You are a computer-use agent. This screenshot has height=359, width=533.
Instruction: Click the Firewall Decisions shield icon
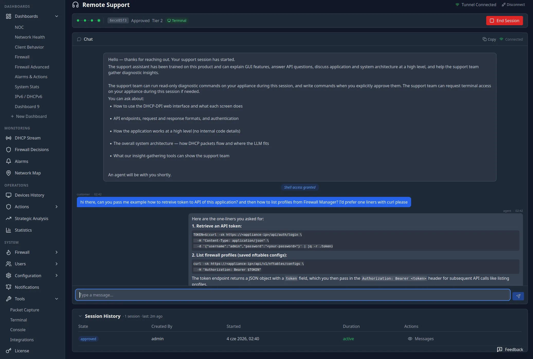coord(8,150)
